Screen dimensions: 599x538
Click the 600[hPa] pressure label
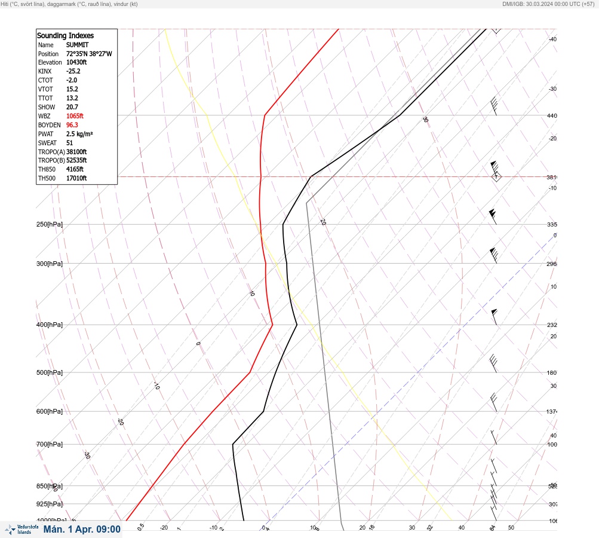point(50,411)
